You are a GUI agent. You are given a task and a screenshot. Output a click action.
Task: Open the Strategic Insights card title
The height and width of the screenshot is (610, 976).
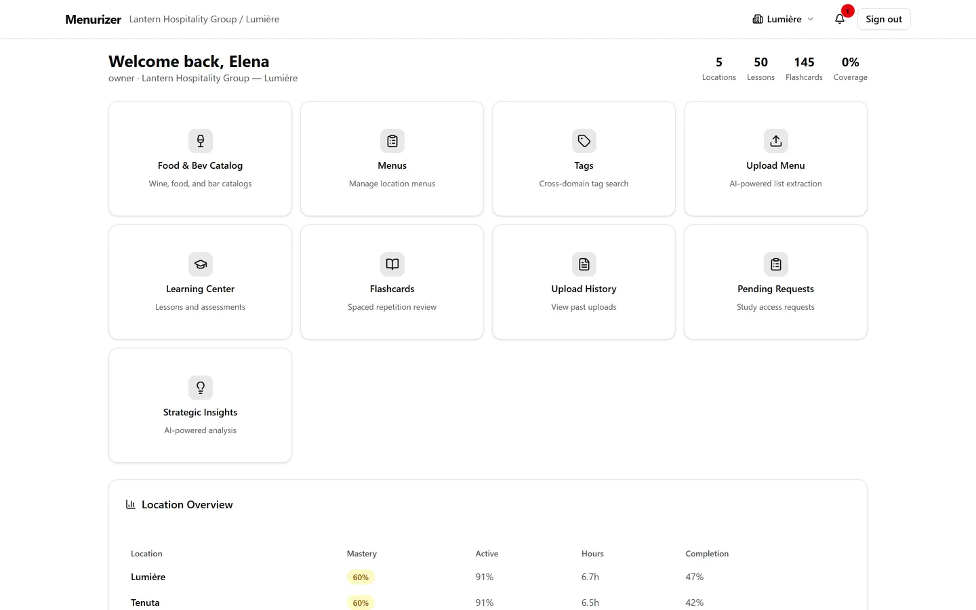200,412
